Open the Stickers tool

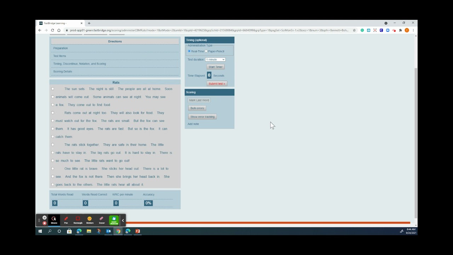[90, 220]
